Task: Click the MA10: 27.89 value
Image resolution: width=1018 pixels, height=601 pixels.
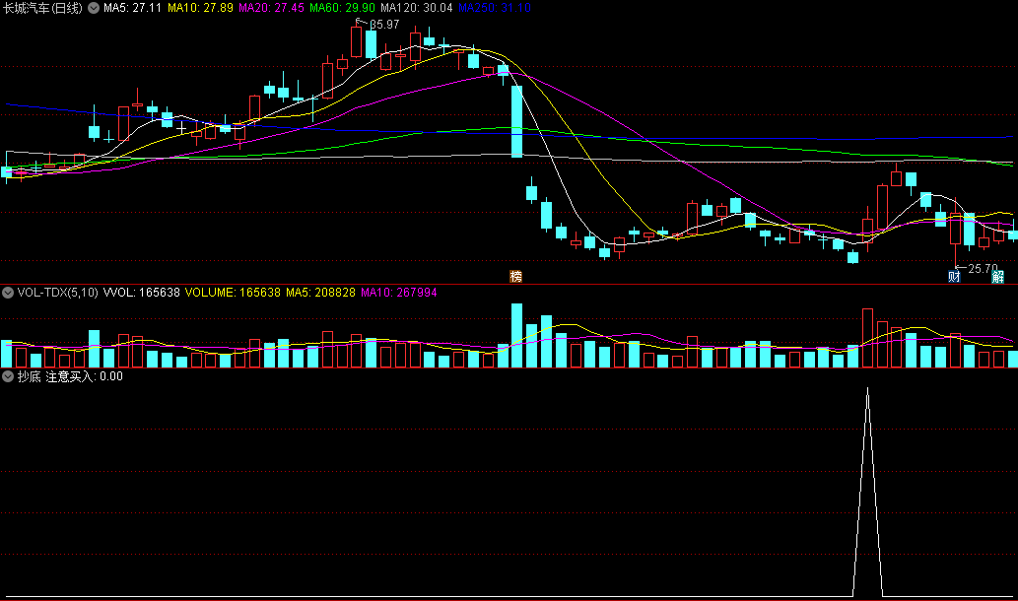Action: pyautogui.click(x=200, y=8)
